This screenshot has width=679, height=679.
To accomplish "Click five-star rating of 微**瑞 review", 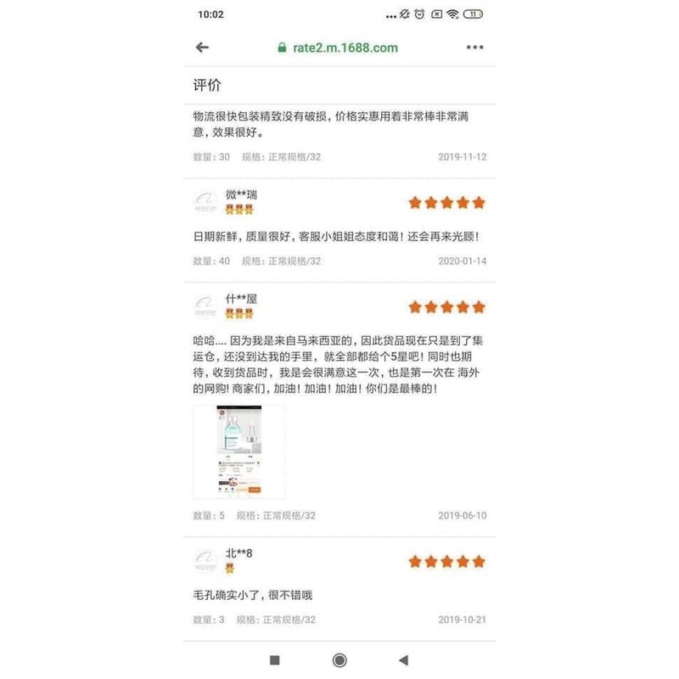I will click(x=447, y=203).
